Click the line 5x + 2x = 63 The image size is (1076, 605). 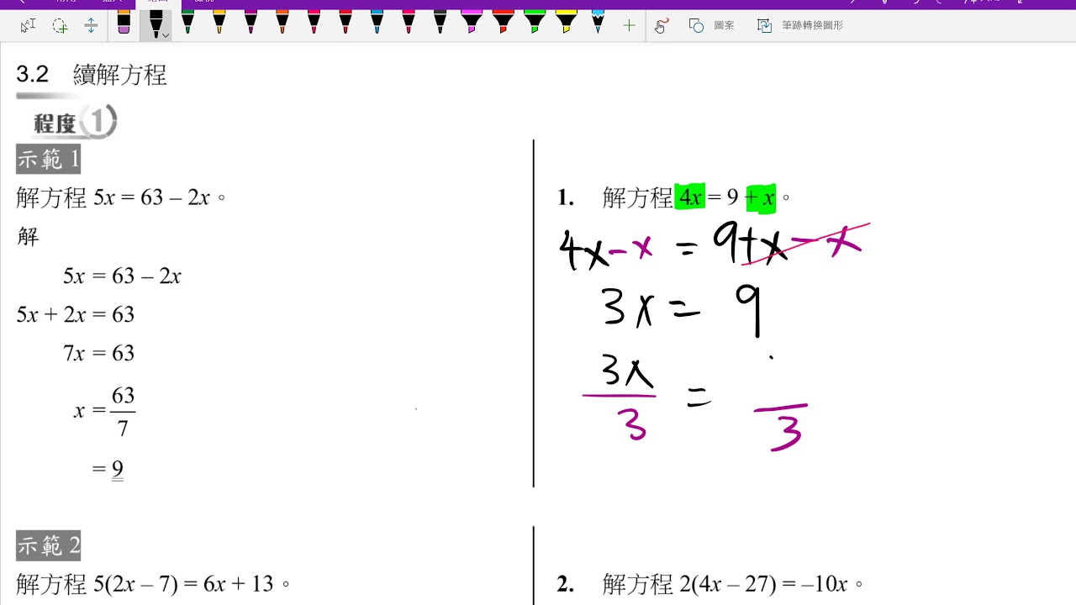tap(76, 314)
